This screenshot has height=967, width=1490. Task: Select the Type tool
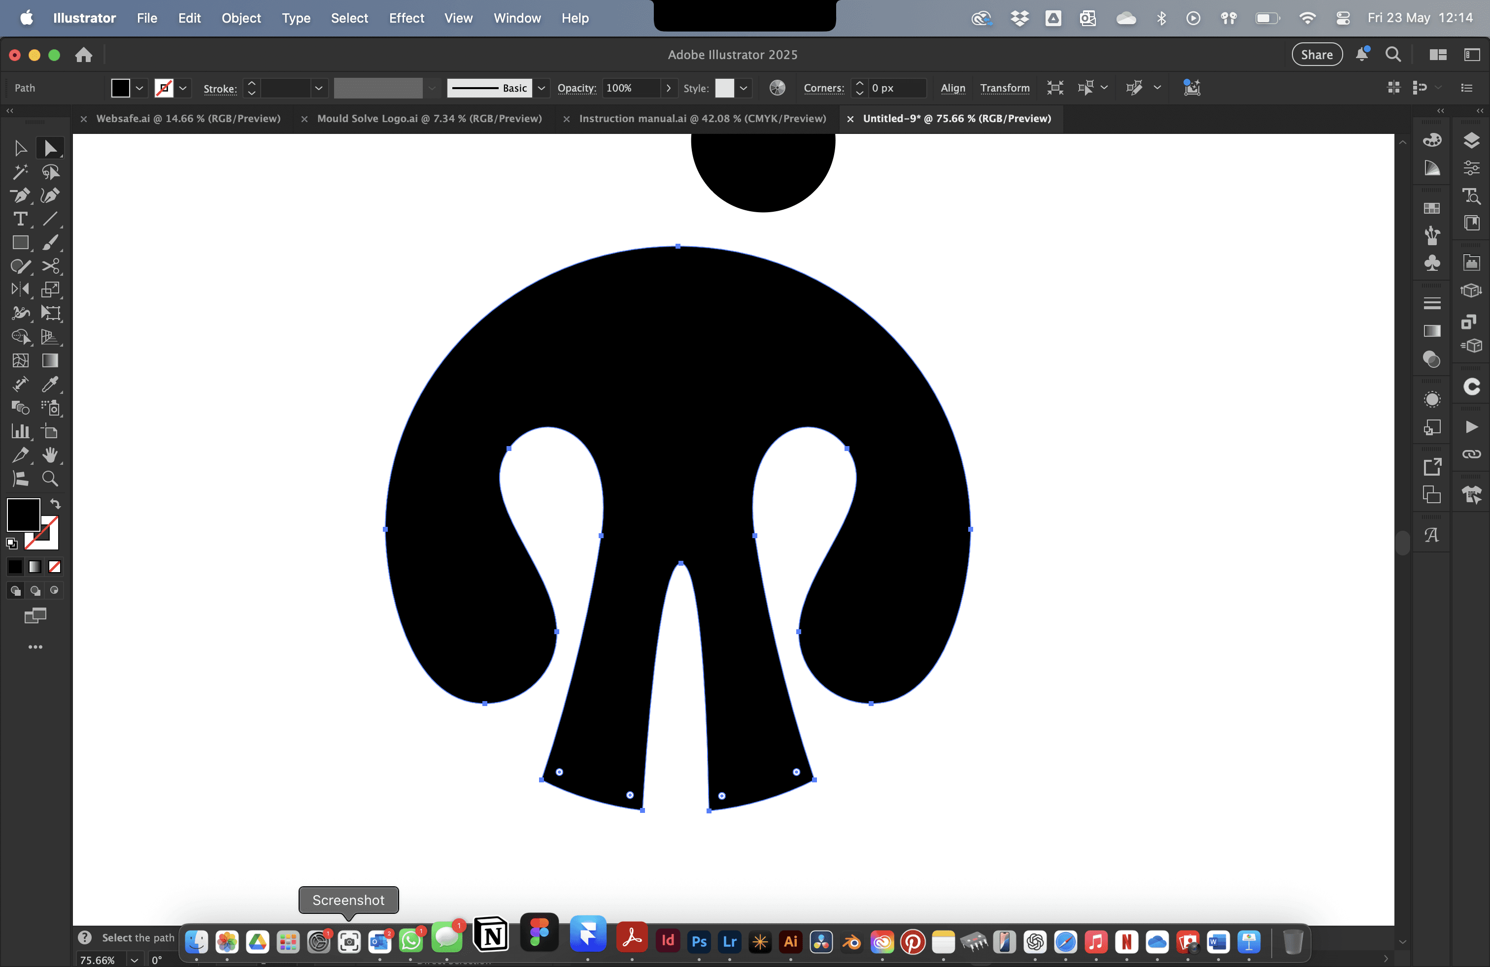coord(20,219)
